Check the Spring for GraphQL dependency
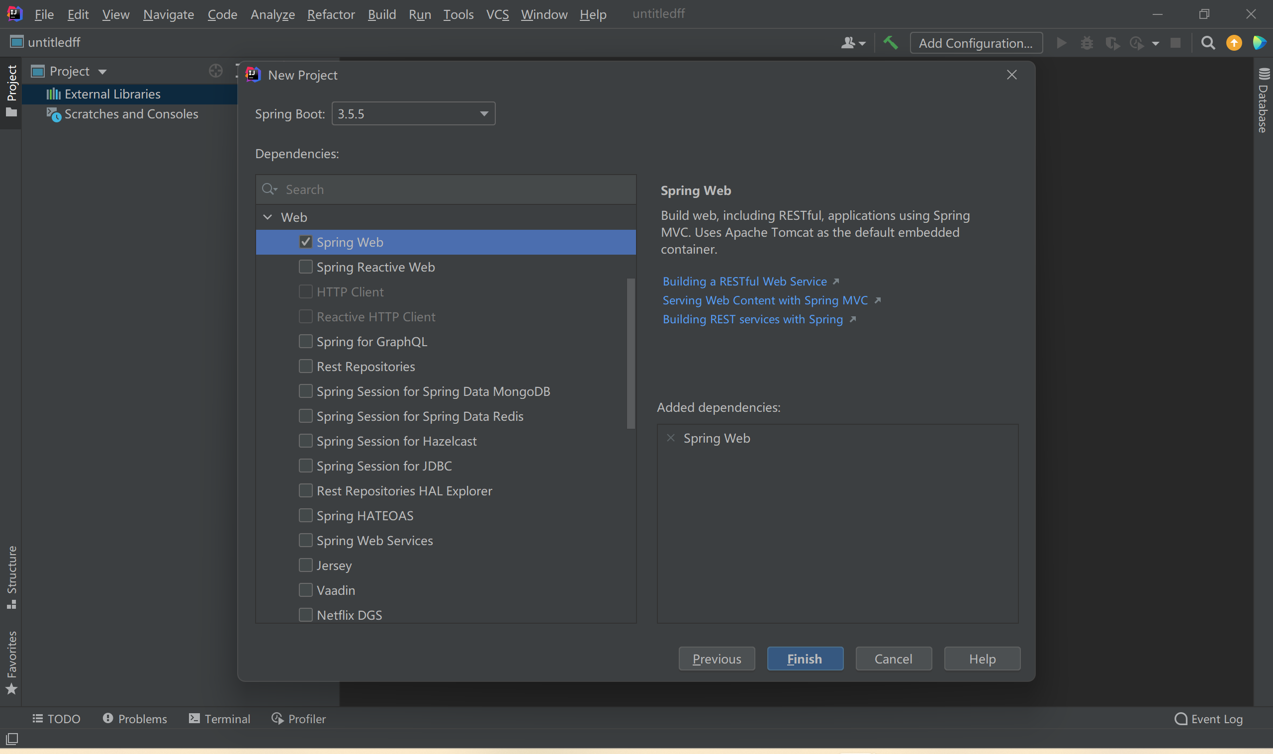Image resolution: width=1273 pixels, height=754 pixels. coord(305,341)
